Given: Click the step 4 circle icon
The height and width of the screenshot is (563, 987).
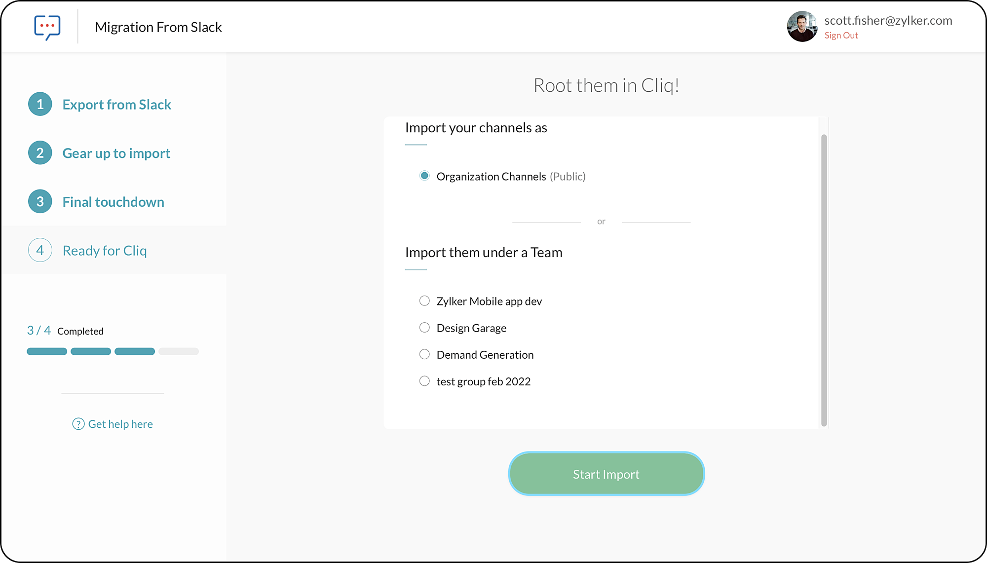Looking at the screenshot, I should [x=40, y=250].
